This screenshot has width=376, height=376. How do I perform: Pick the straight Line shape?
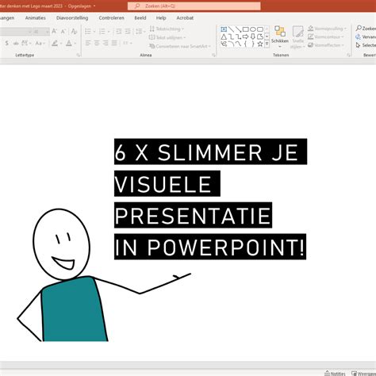pyautogui.click(x=231, y=29)
